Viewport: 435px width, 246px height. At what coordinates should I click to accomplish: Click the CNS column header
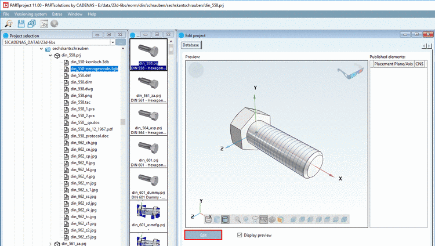pyautogui.click(x=419, y=64)
